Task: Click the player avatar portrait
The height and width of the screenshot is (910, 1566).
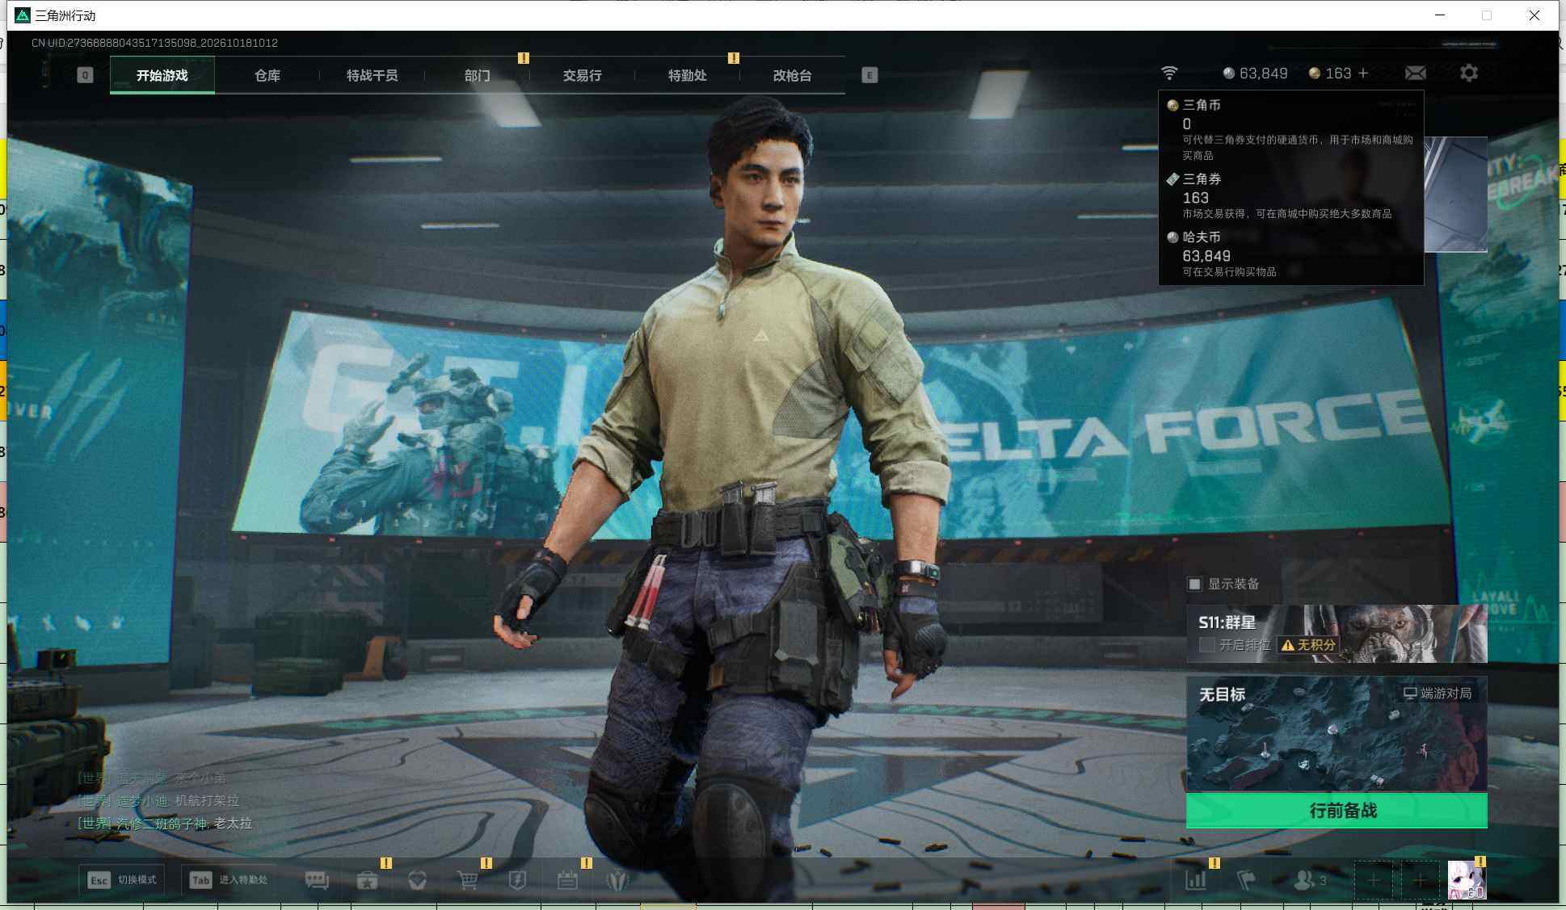Action: point(1467,880)
